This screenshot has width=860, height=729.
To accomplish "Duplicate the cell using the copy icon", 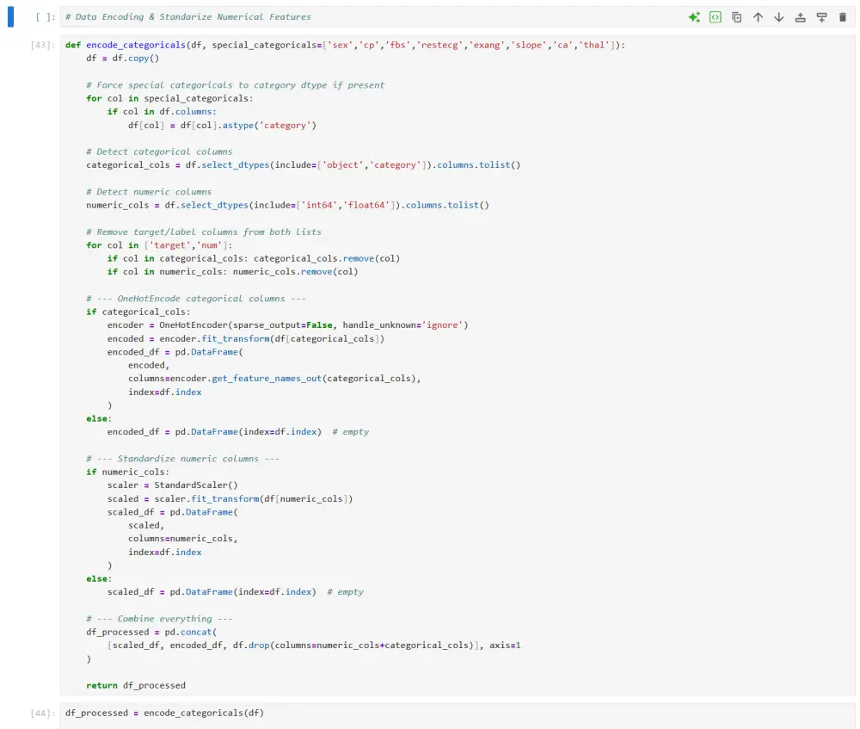I will point(737,15).
